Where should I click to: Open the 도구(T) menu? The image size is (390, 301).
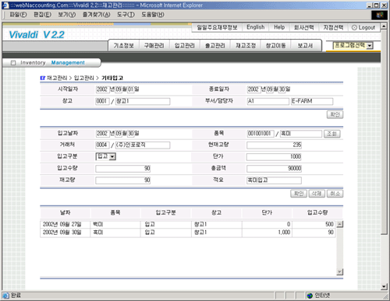126,15
